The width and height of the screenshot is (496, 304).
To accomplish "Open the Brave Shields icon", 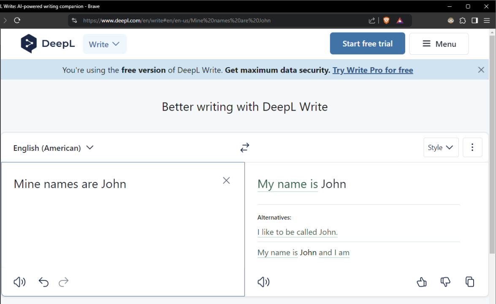I will point(386,20).
